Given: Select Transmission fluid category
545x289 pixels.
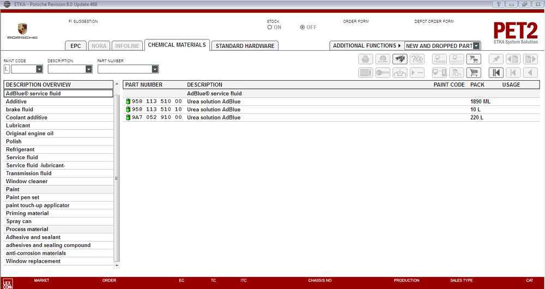Looking at the screenshot, I should coord(58,173).
